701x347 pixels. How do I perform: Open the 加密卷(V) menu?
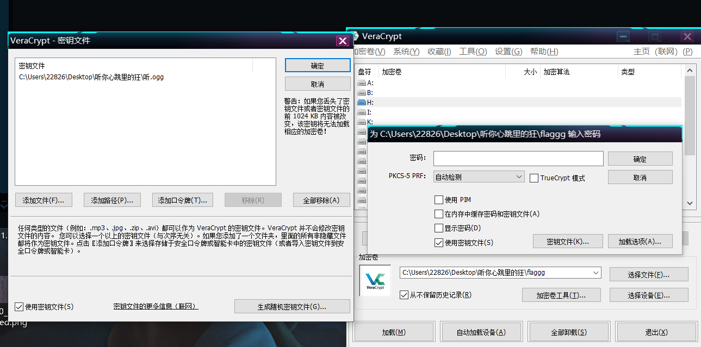pyautogui.click(x=369, y=52)
